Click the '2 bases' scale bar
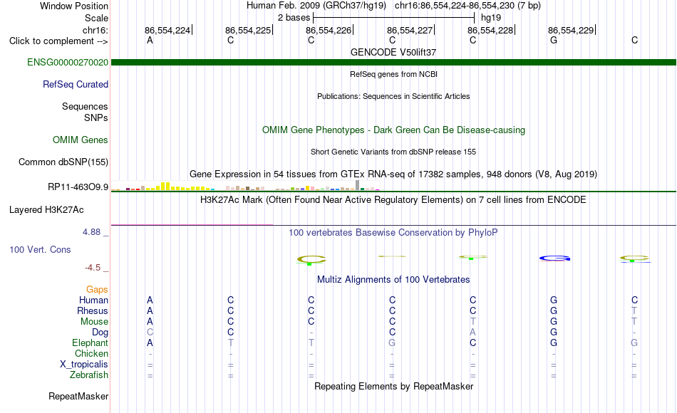Screen dimensions: 677x413 [x=394, y=18]
